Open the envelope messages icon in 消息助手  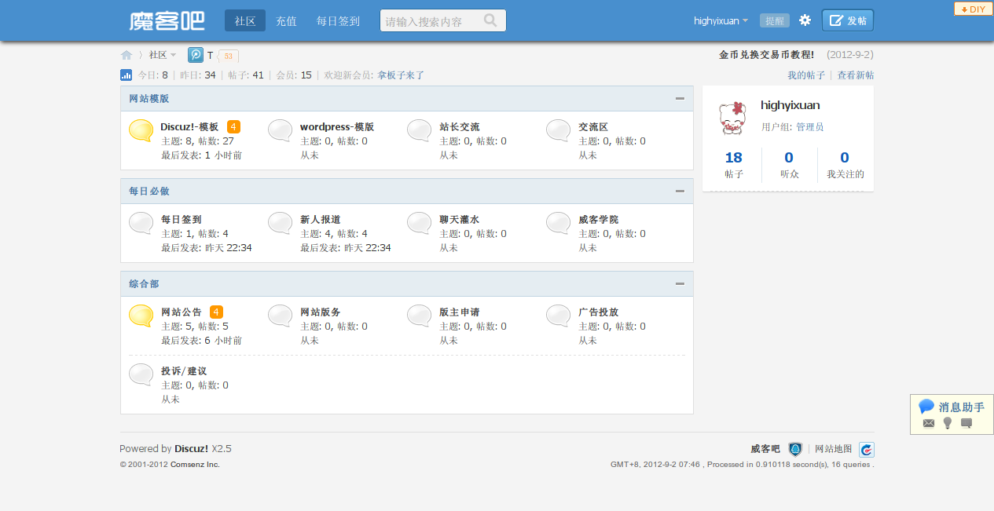929,423
